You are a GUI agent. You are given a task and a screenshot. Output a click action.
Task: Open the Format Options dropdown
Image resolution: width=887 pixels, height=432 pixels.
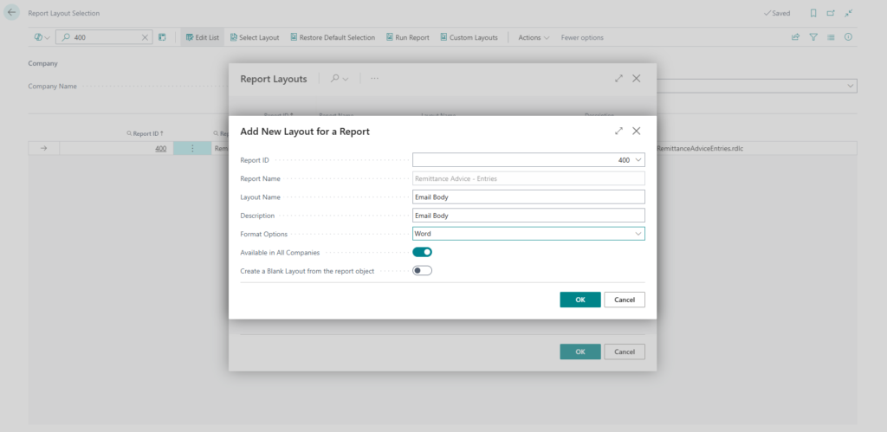point(638,234)
